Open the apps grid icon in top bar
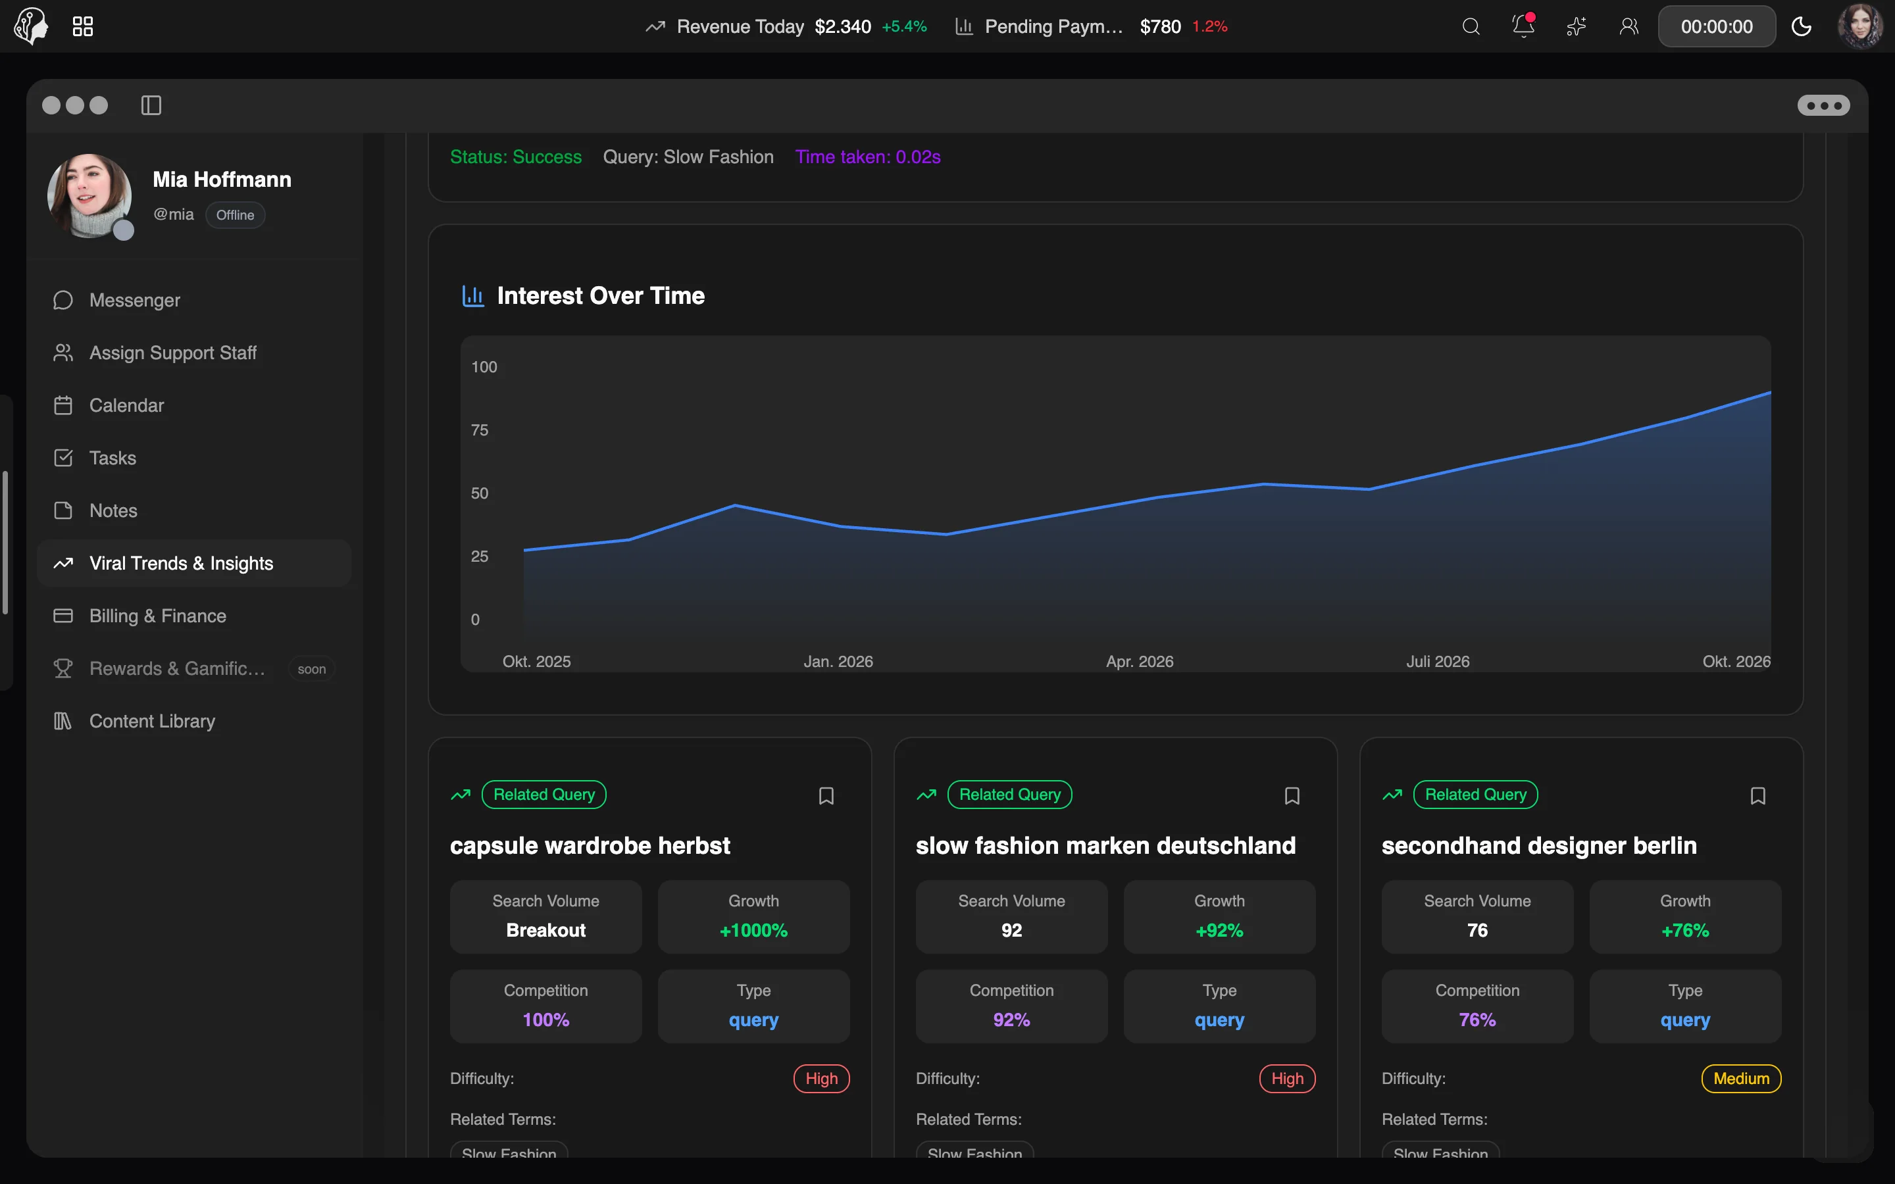The width and height of the screenshot is (1895, 1184). point(82,26)
